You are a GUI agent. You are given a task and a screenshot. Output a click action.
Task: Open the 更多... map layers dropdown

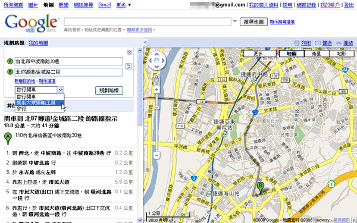tap(260, 54)
